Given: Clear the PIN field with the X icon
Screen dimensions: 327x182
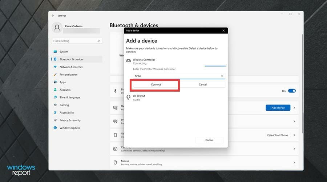Looking at the screenshot, I should pos(222,76).
